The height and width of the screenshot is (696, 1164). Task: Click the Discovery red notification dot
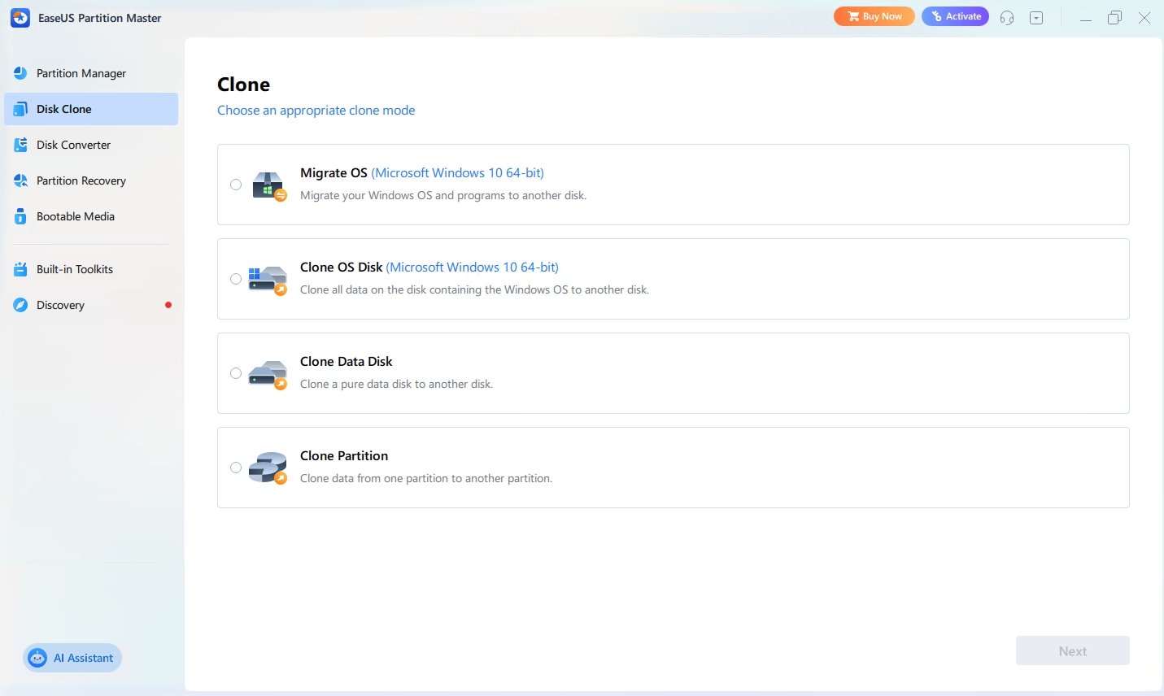pos(168,305)
